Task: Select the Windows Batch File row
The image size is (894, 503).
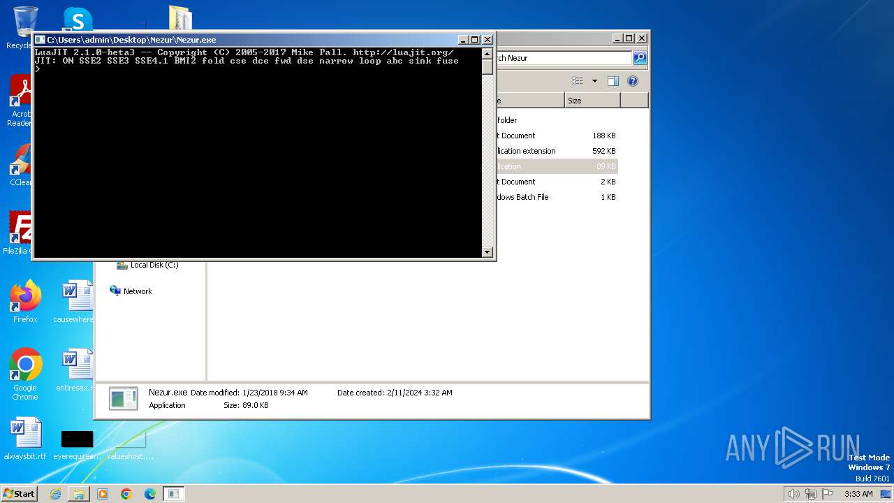Action: pyautogui.click(x=557, y=197)
